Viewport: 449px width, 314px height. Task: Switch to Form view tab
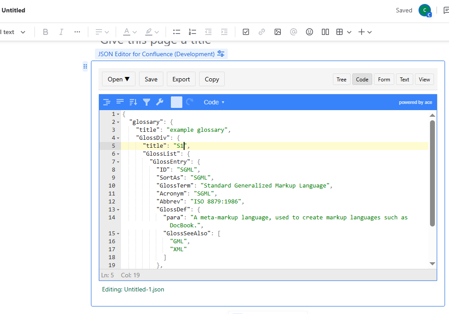click(x=384, y=80)
